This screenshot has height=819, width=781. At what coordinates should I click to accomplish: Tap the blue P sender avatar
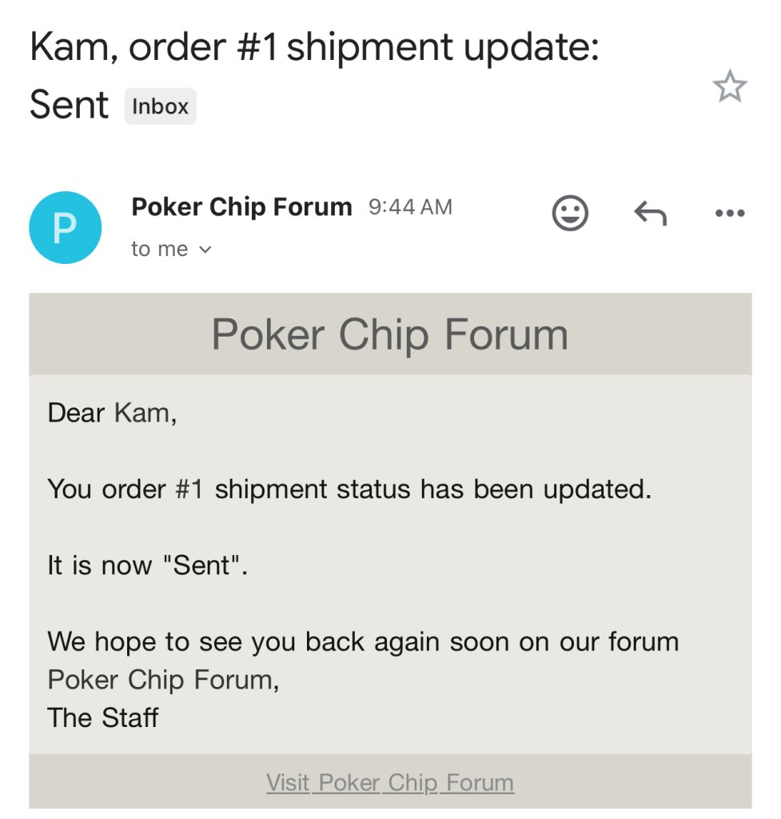click(66, 227)
